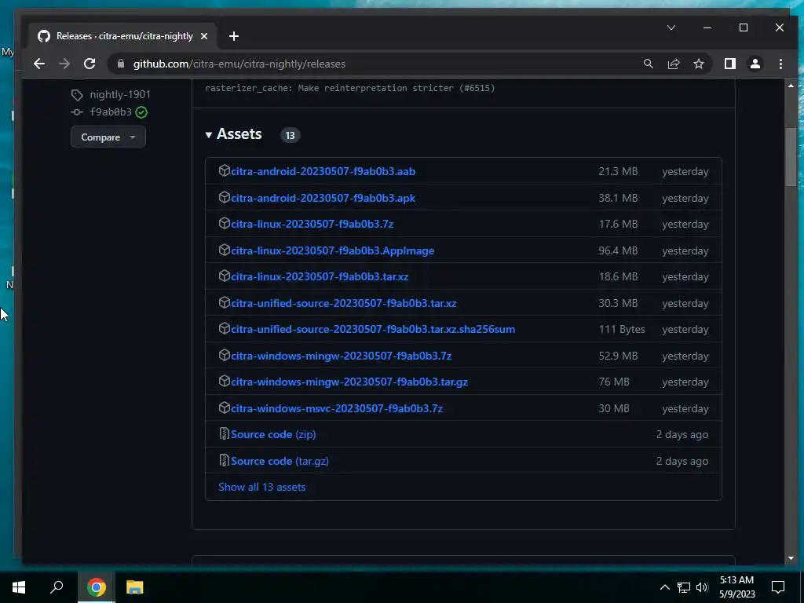Viewport: 804px width, 603px height.
Task: Download citra-android-20230507-f9ab0b3.apk
Action: pos(323,198)
